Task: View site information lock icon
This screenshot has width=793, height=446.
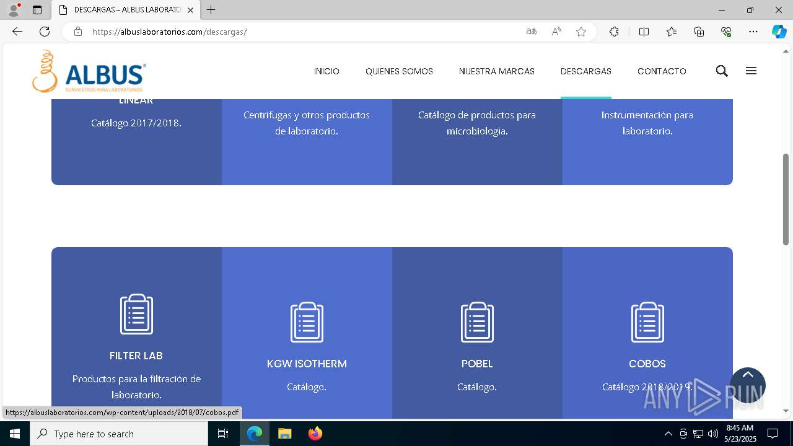Action: tap(77, 32)
